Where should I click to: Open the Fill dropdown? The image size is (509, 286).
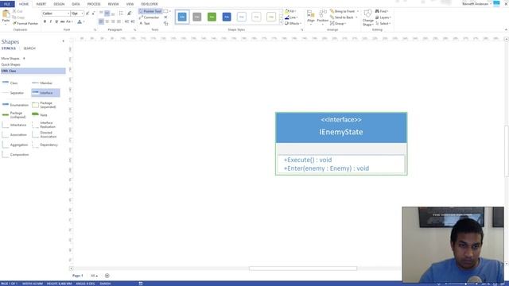coord(291,11)
